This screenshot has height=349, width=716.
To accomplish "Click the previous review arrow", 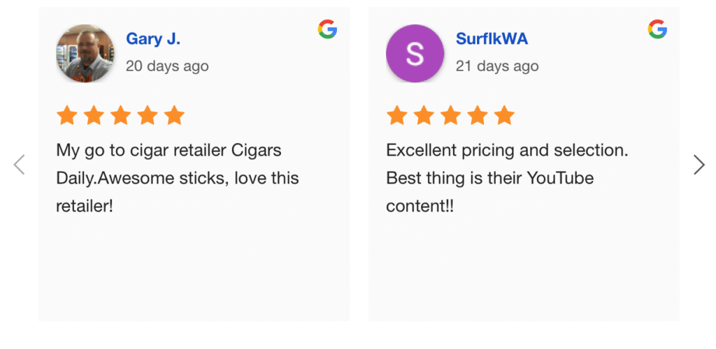I will point(20,165).
